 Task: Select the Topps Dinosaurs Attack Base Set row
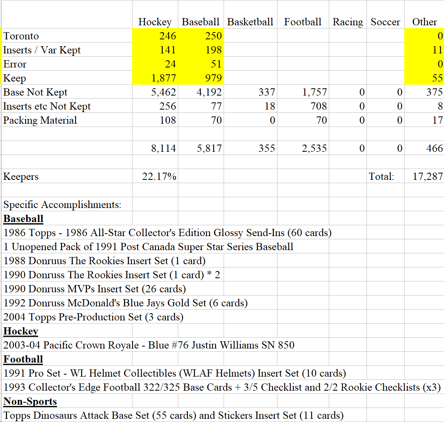173,416
